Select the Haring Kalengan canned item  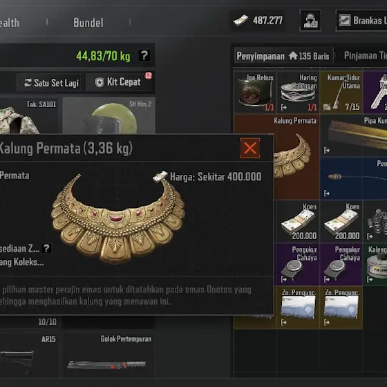(299, 92)
